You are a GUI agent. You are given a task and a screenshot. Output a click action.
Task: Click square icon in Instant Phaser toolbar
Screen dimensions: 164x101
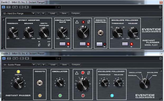[27, 59]
